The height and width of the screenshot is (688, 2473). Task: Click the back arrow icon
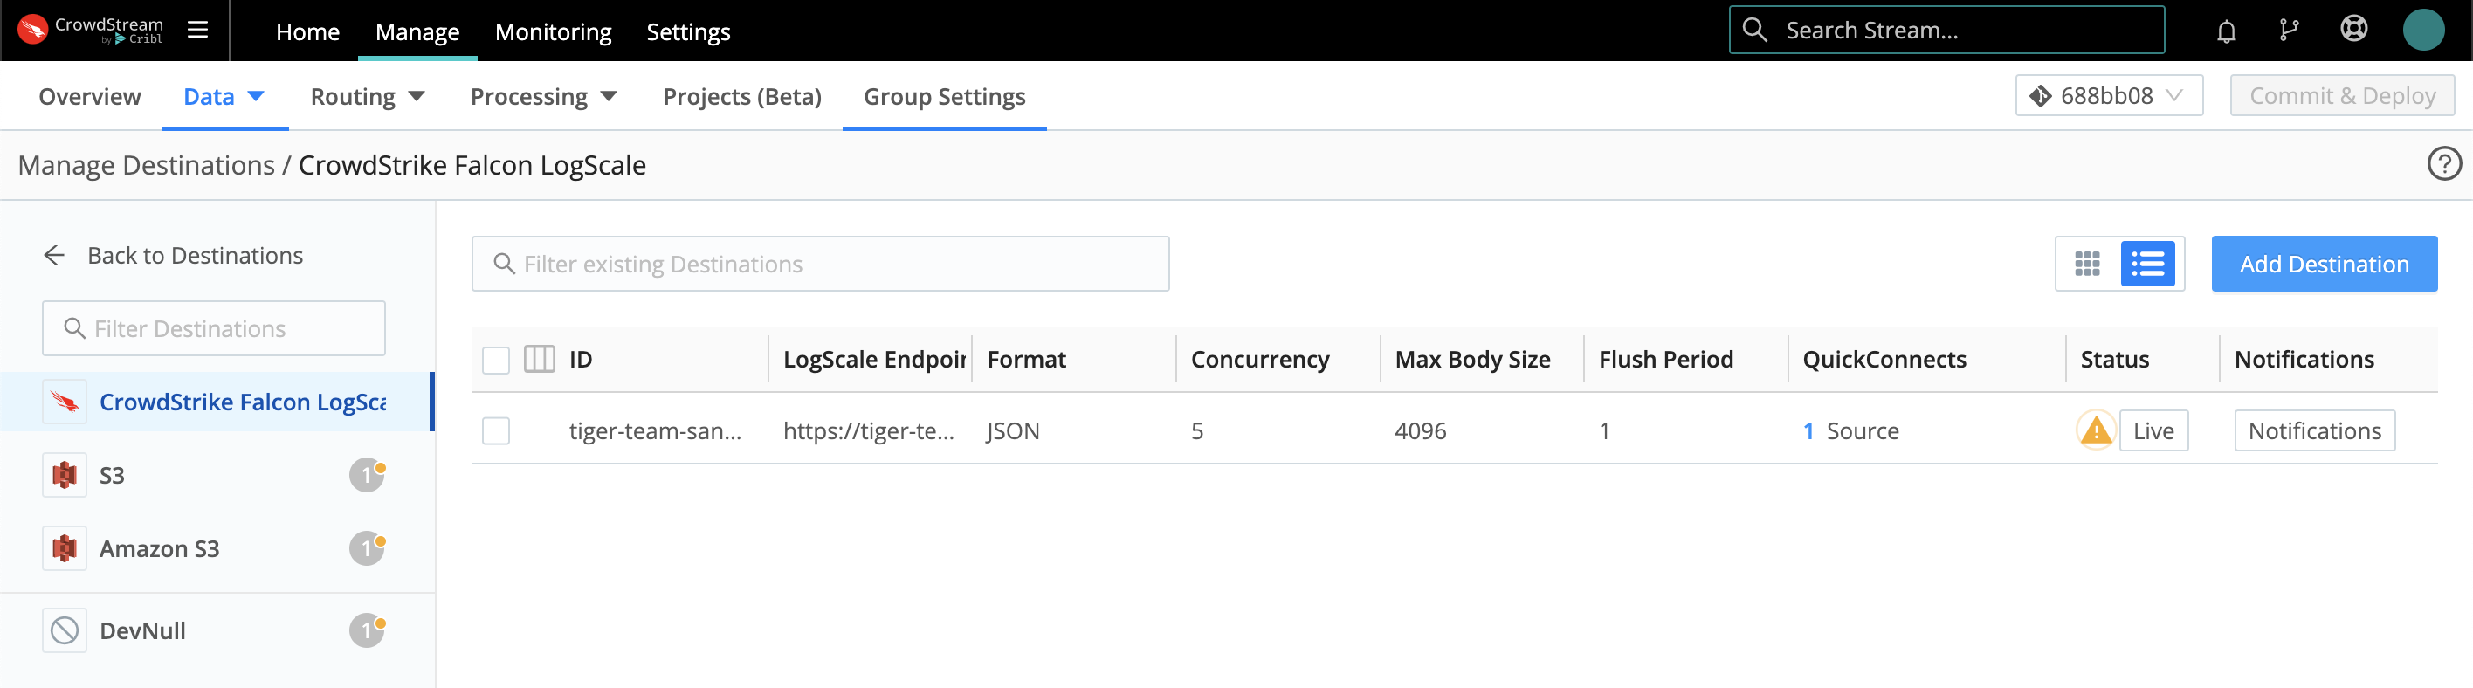point(54,255)
